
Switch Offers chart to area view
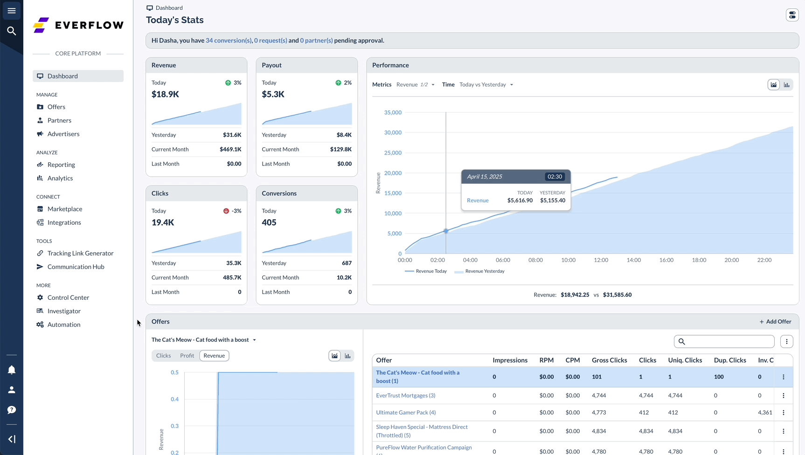click(335, 356)
